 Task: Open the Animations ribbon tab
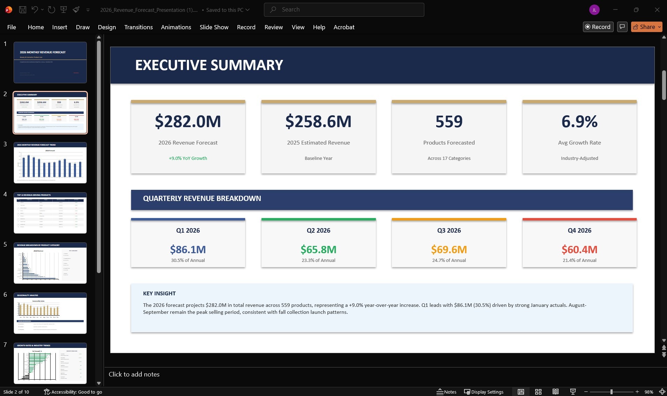(x=176, y=27)
